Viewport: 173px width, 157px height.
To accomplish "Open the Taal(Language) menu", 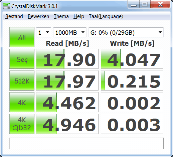I will pos(106,16).
